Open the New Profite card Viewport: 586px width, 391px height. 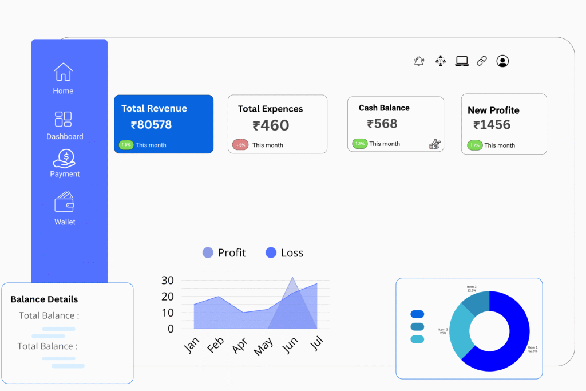pos(504,124)
